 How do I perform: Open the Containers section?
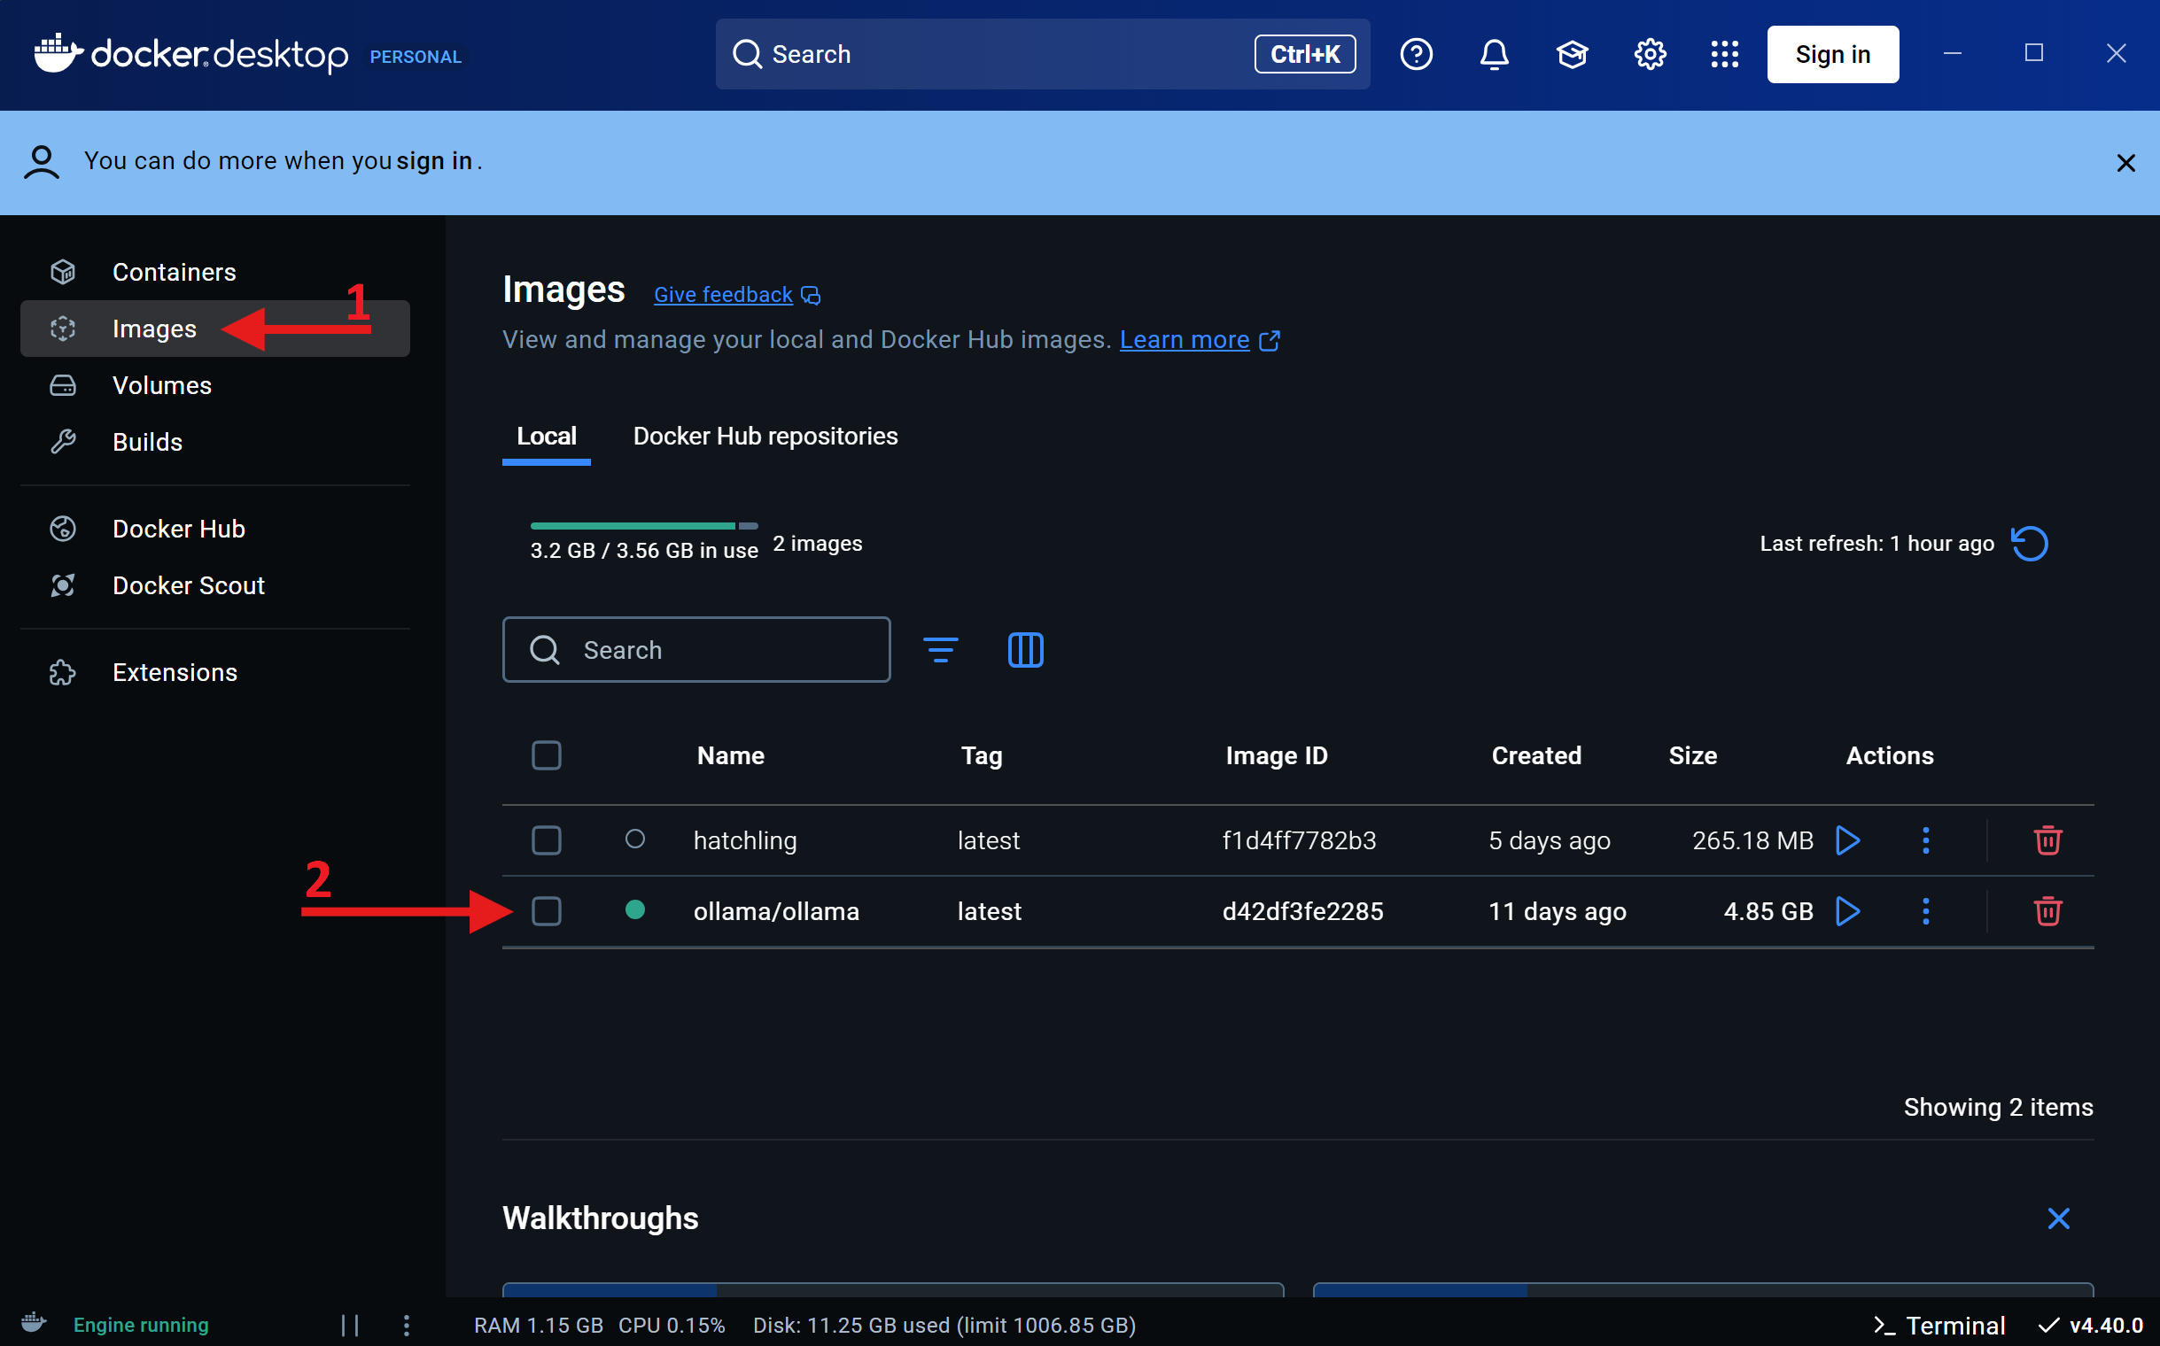pos(214,272)
